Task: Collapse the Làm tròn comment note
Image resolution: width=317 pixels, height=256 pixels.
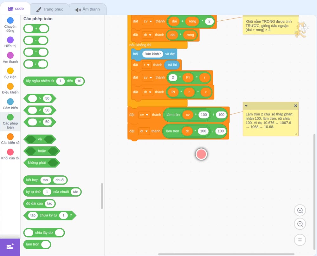Action: [x=246, y=106]
